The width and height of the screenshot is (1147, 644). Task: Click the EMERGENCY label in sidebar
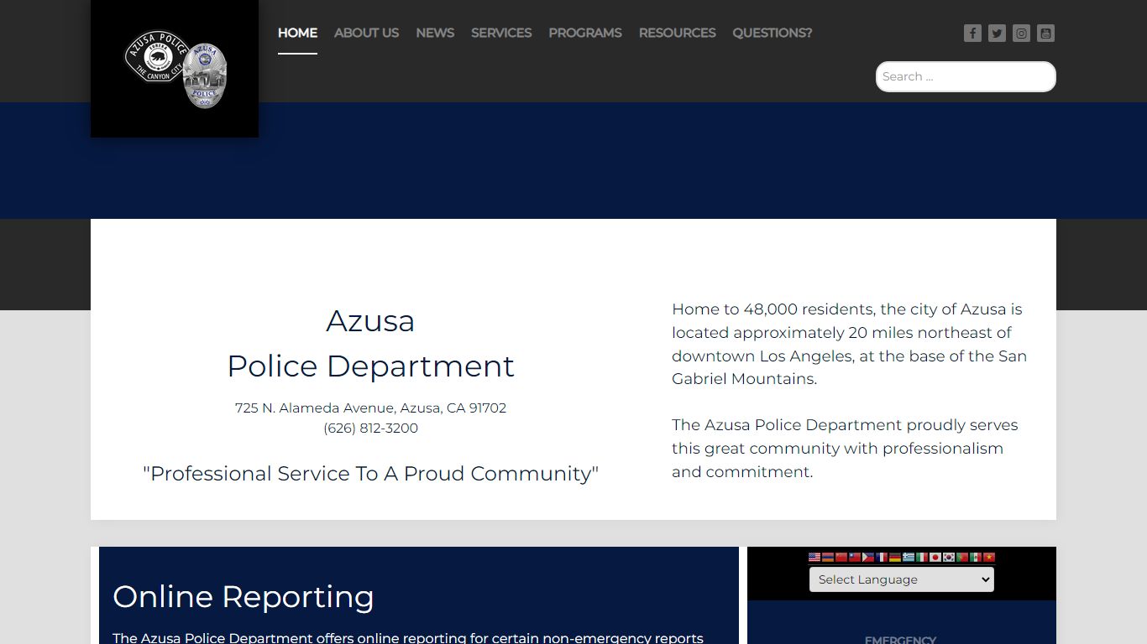pos(900,640)
